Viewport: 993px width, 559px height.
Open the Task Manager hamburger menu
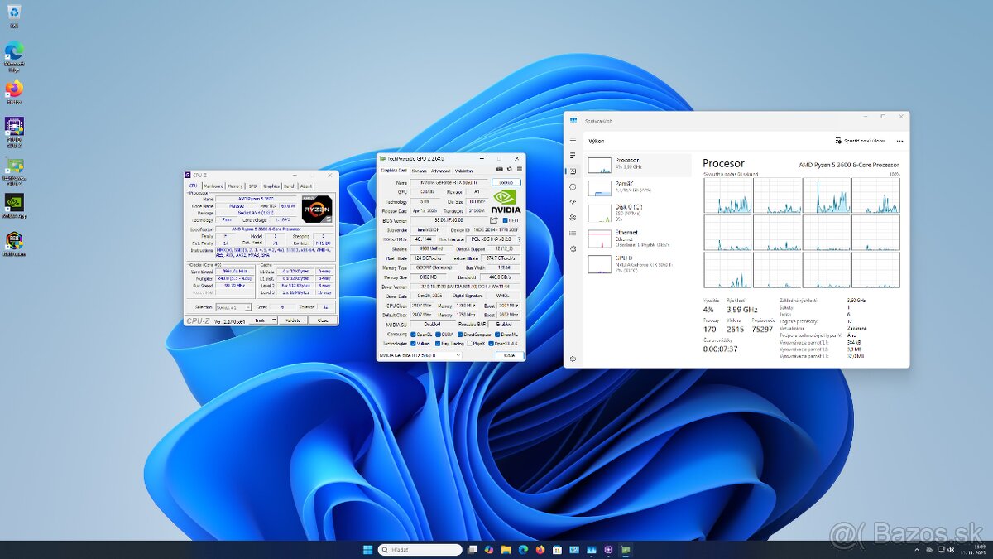pyautogui.click(x=573, y=141)
